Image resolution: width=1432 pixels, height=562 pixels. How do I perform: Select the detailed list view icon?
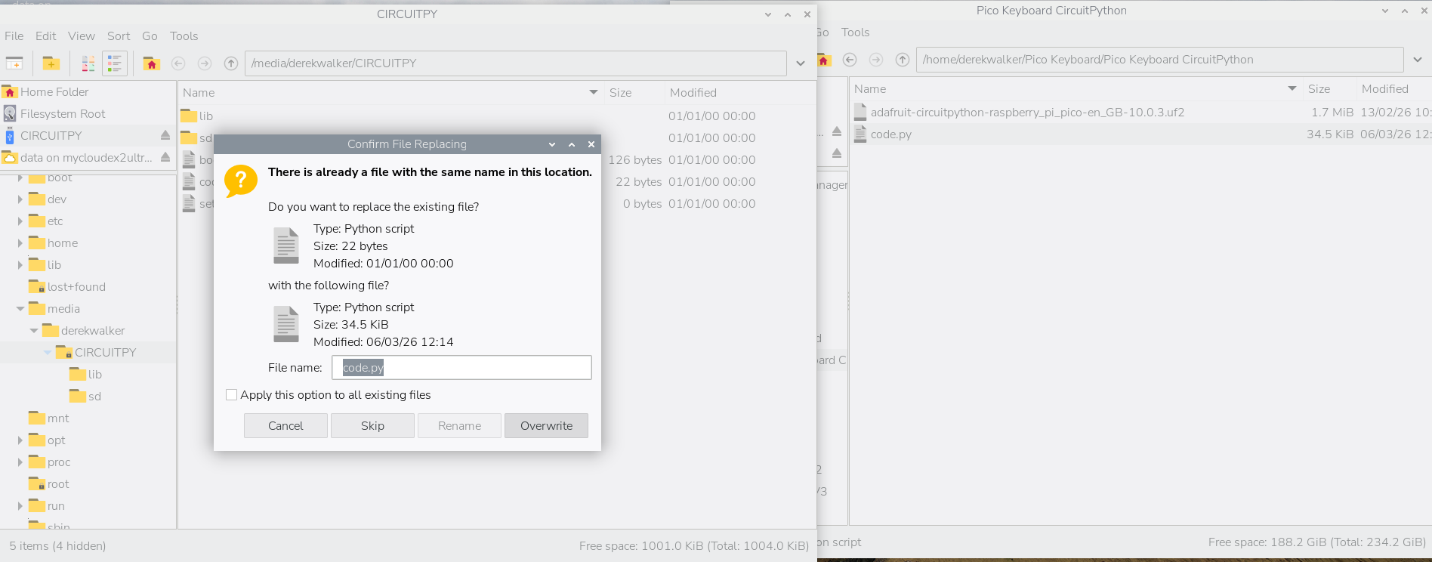[115, 63]
